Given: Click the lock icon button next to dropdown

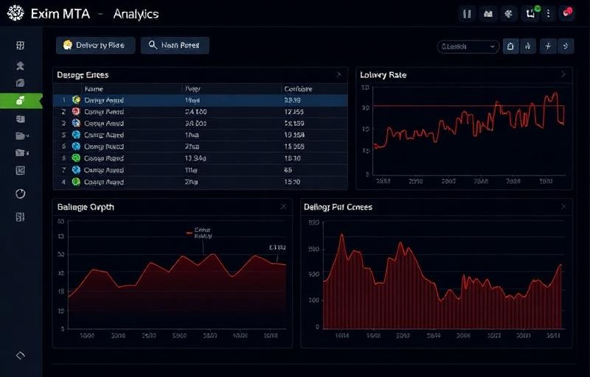Looking at the screenshot, I should point(510,46).
